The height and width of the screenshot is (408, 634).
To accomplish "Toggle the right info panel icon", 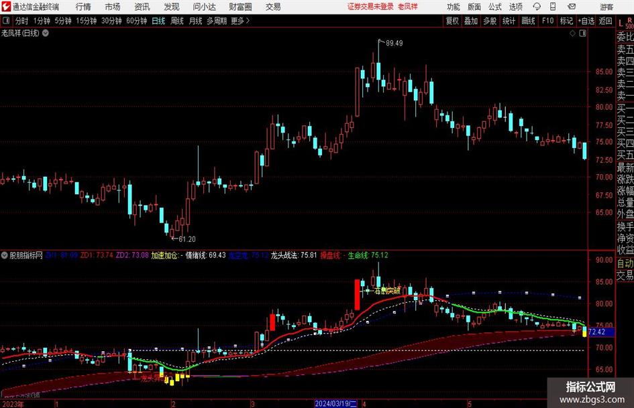I will (x=582, y=33).
